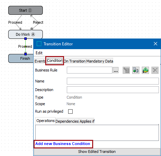
Task: Open Business Rule browse ellipsis button
Action: (116, 70)
